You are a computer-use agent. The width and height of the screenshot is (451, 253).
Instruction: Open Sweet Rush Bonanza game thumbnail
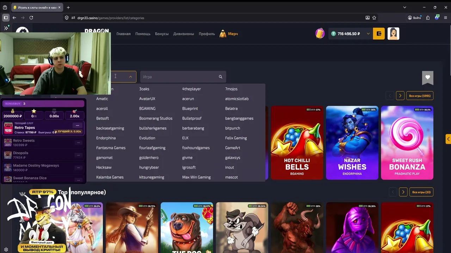(x=407, y=143)
